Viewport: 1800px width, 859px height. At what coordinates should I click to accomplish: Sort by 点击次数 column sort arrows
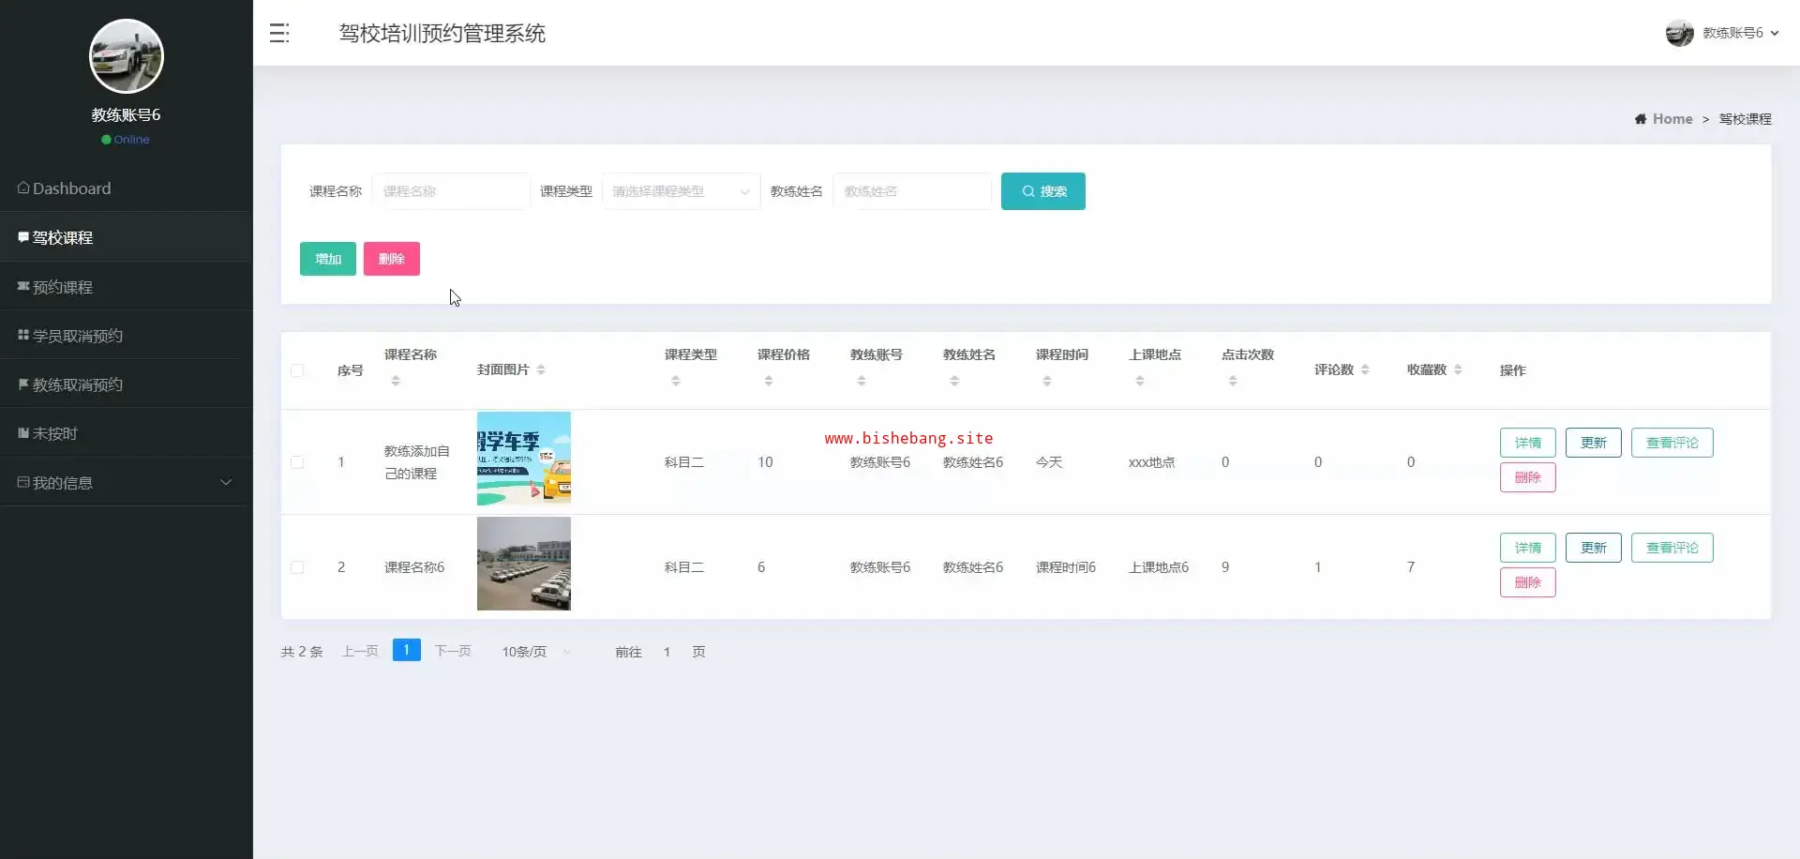(1233, 381)
